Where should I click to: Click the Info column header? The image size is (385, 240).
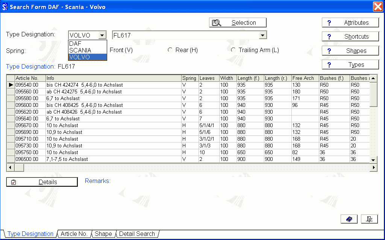[x=114, y=78]
